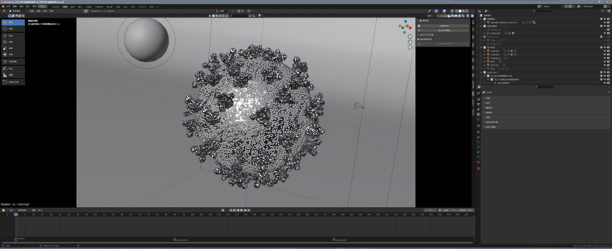Hide Cube.001 with its eye icon
Image resolution: width=612 pixels, height=249 pixels.
(x=605, y=51)
